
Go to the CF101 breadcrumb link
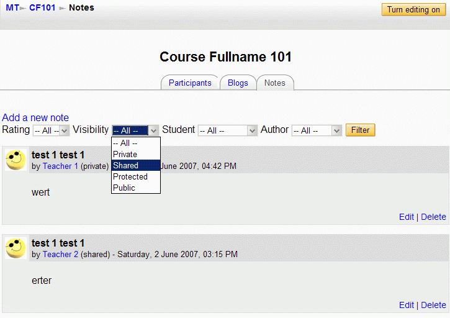(42, 8)
